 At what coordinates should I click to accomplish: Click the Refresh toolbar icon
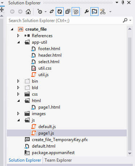coord(60,12)
